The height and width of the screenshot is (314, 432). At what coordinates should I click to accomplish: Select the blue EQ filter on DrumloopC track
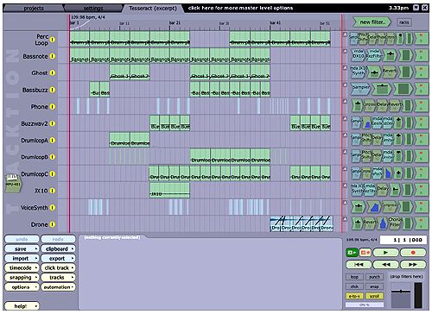tap(388, 173)
